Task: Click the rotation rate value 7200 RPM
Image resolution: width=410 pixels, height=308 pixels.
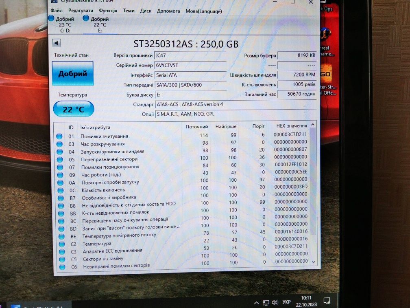Action: click(x=297, y=75)
